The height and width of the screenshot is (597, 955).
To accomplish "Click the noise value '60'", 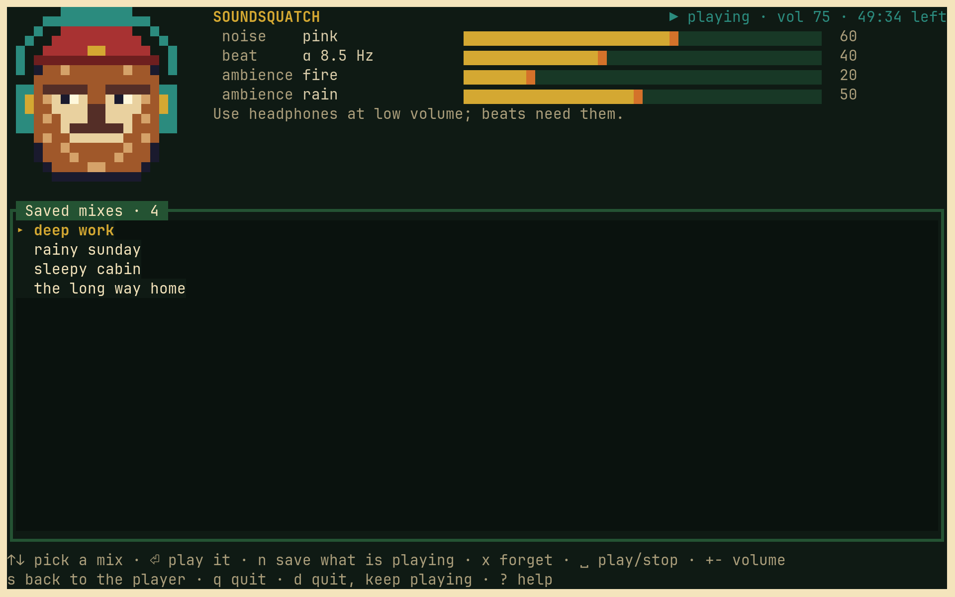I will pyautogui.click(x=849, y=36).
